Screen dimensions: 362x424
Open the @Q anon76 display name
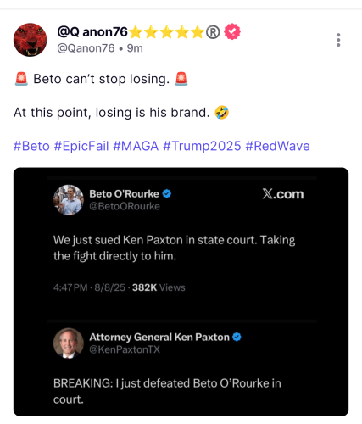click(x=92, y=32)
